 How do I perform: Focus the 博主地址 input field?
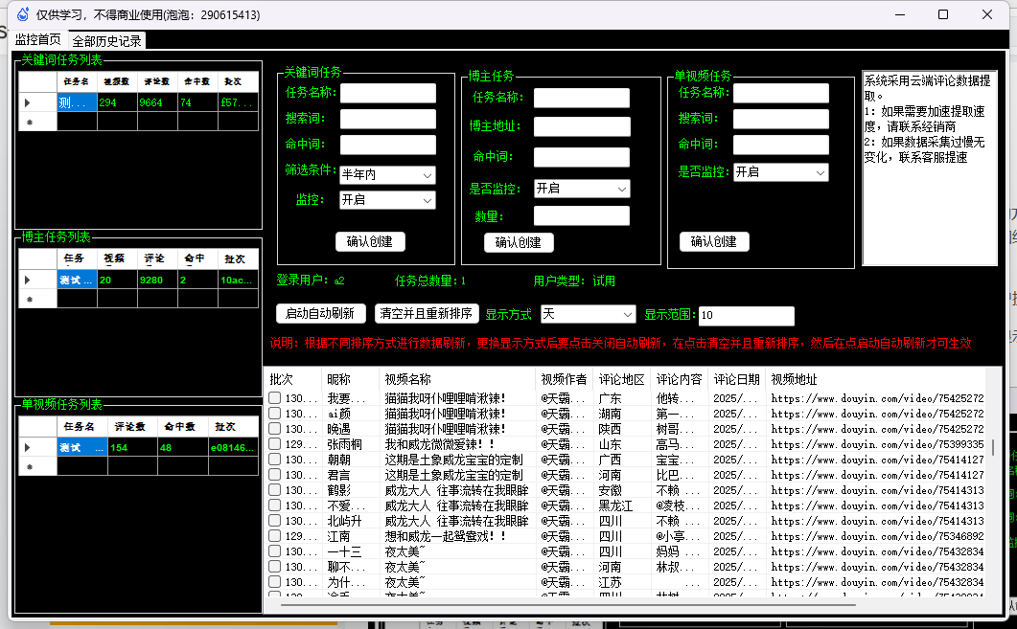pos(582,127)
